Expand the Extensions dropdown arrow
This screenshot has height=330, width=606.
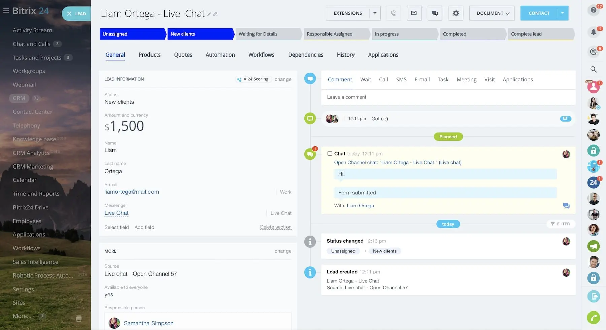(x=375, y=13)
